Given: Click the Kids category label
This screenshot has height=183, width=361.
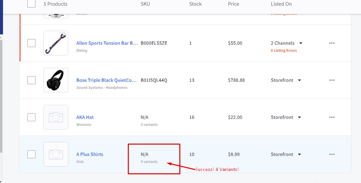Looking at the screenshot, I should click(x=80, y=161).
